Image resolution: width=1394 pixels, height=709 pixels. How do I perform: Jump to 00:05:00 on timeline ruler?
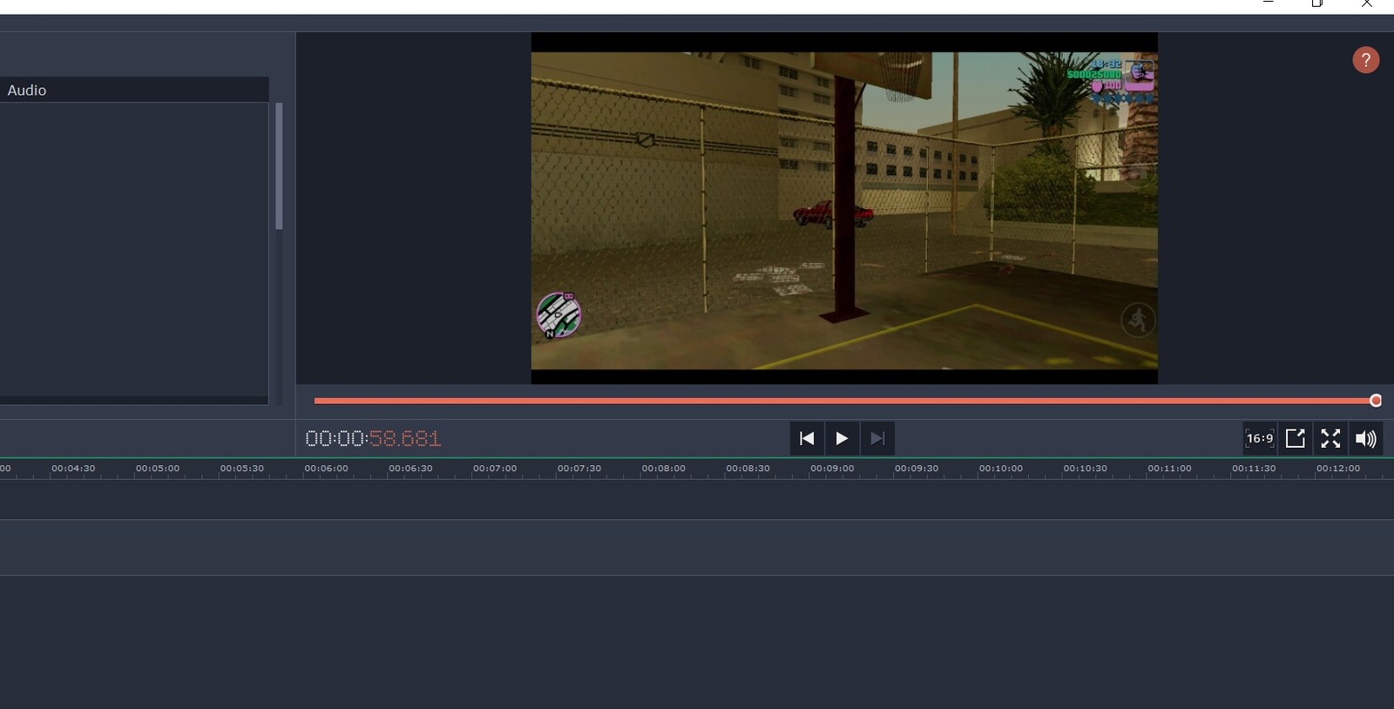[x=158, y=469]
